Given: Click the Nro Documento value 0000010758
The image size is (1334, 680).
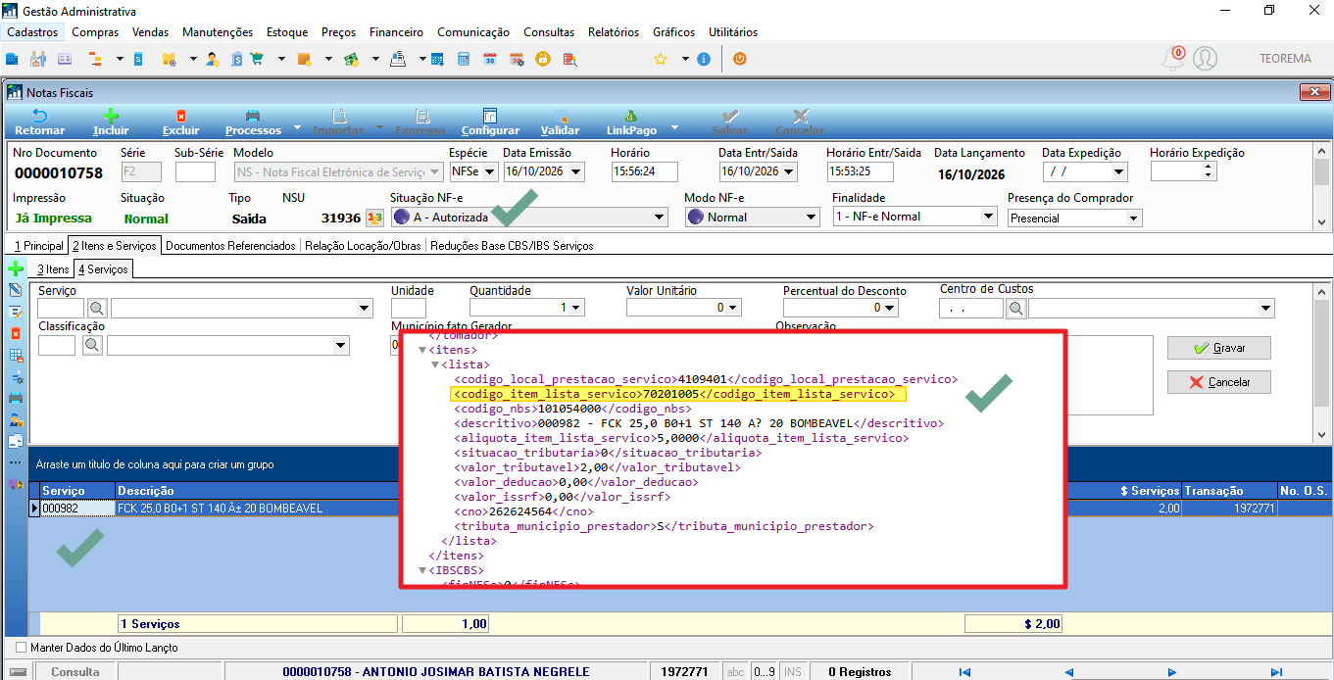Looking at the screenshot, I should coord(59,173).
